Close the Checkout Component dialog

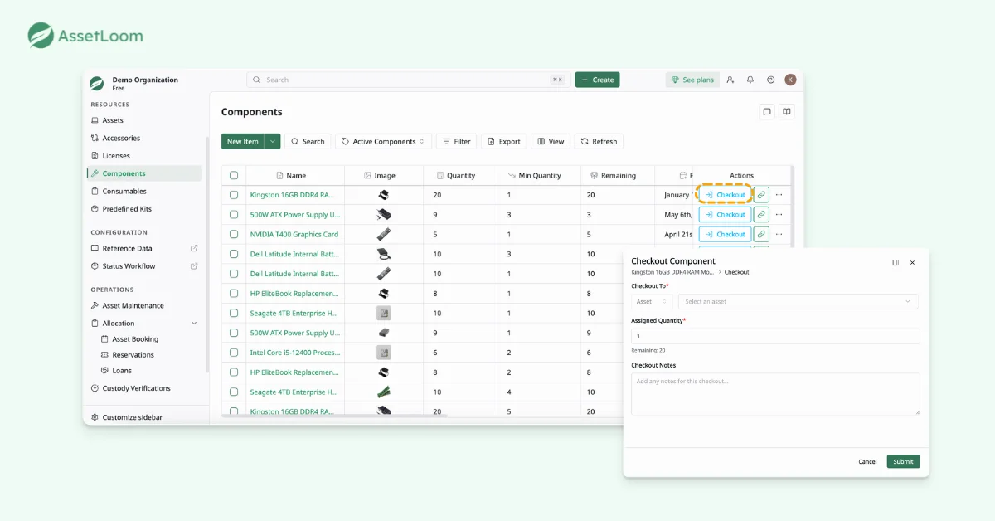pos(912,262)
